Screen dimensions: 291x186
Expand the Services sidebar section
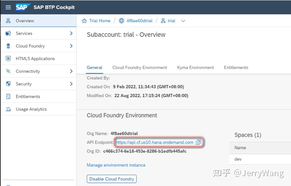point(71,33)
